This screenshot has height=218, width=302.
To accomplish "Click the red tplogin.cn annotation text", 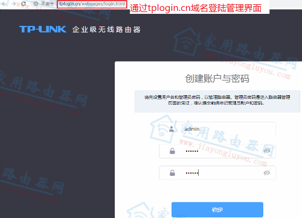I will pos(196,8).
